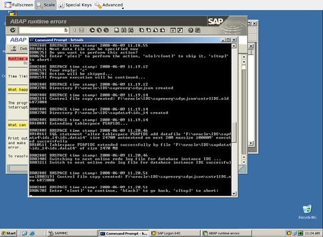The height and width of the screenshot is (237, 323).
Task: Click the ABAP runtime errors window title
Action: 38,21
